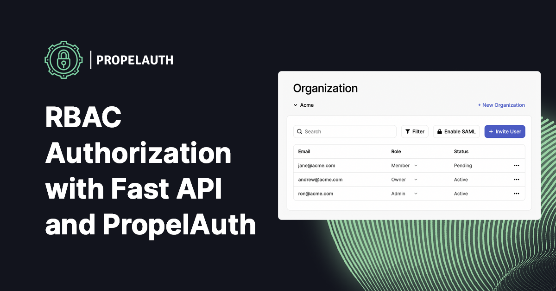Open three-dot menu for ron@acme.com

(517, 194)
